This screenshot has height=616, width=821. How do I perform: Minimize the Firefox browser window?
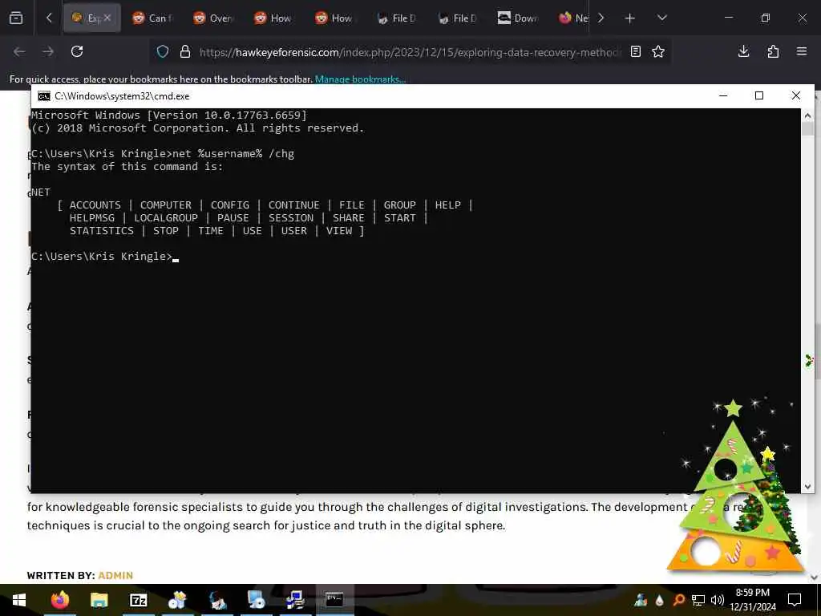coord(728,18)
